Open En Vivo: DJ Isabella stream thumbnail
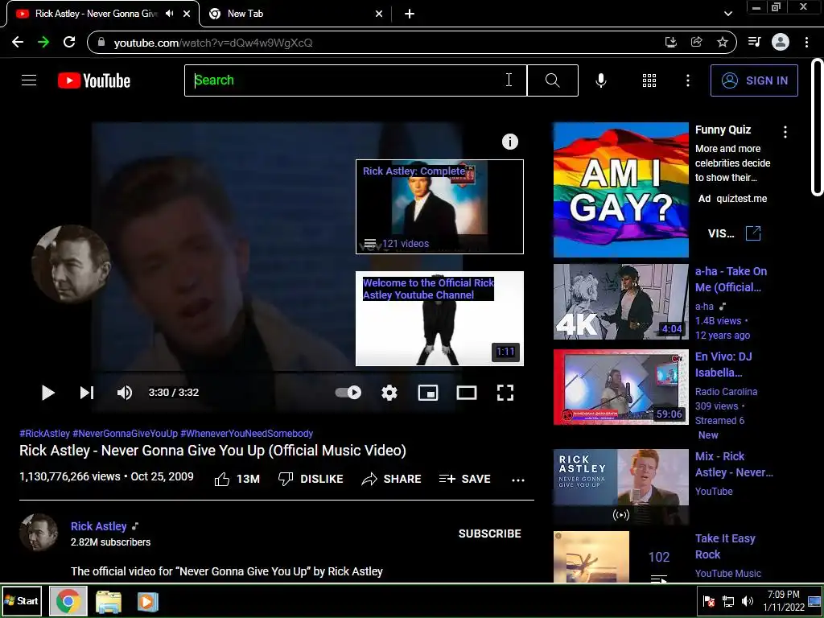The width and height of the screenshot is (824, 618). click(621, 387)
